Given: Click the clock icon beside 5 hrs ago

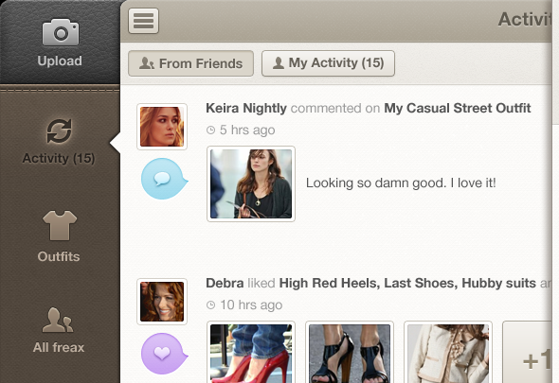Looking at the screenshot, I should (x=210, y=131).
